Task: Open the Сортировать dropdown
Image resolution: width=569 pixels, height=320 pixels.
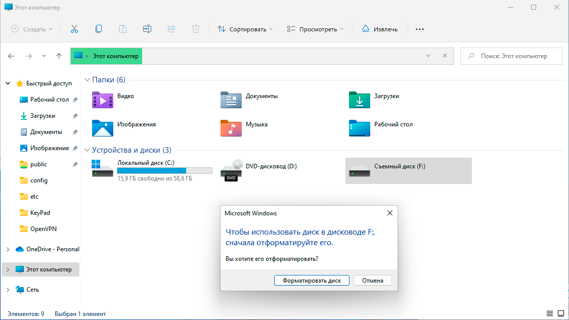Action: click(x=245, y=29)
